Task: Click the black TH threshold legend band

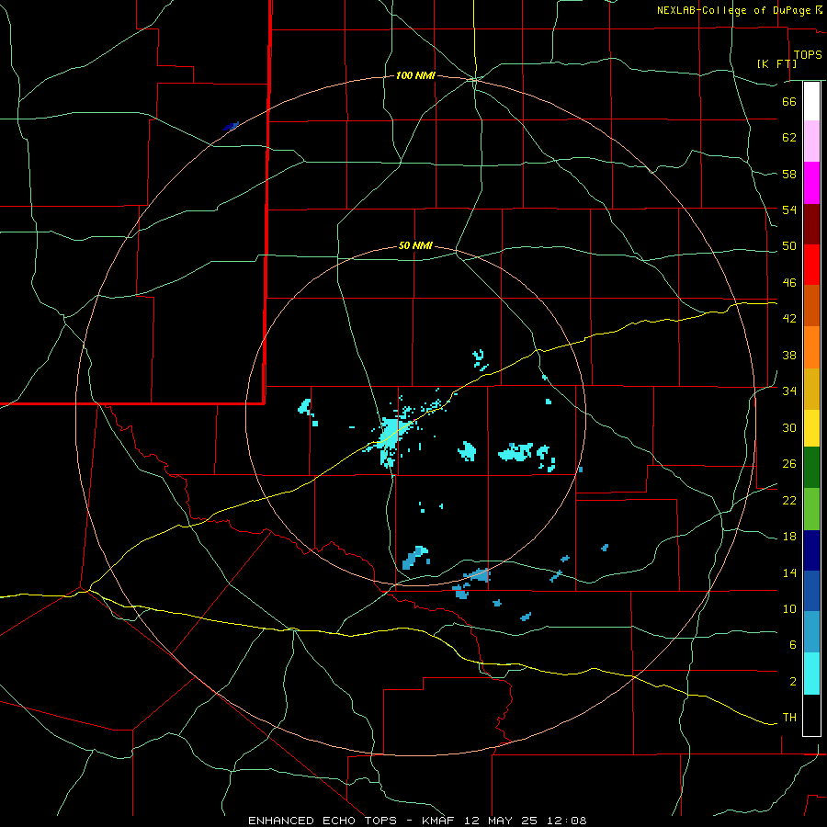Action: (x=811, y=715)
